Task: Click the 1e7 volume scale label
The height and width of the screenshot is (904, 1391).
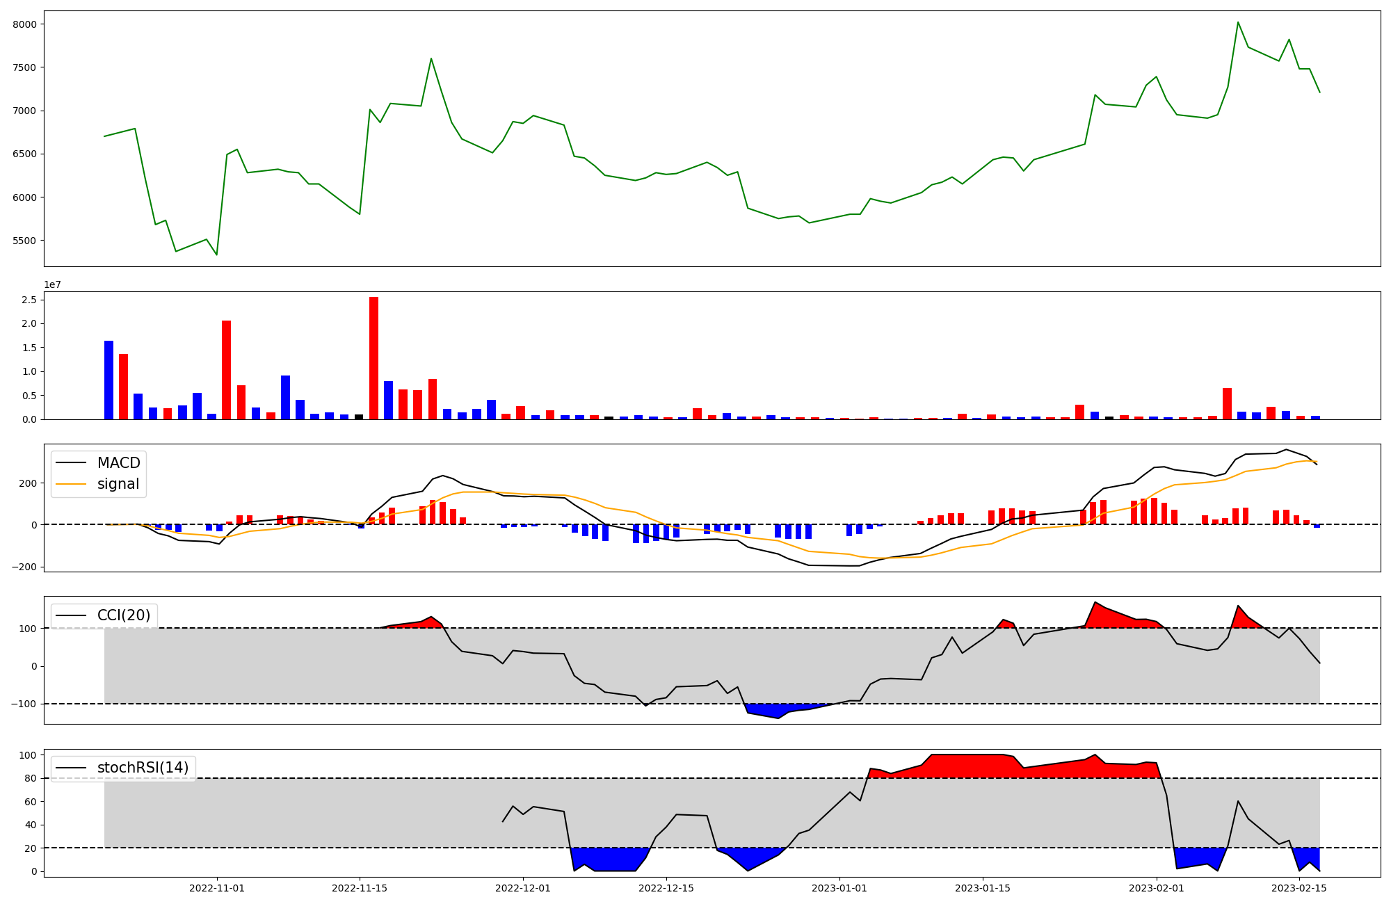Action: [x=53, y=285]
